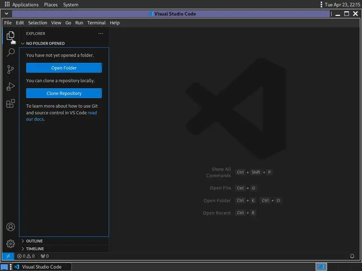Expand the Outline section
The width and height of the screenshot is (362, 271).
[x=64, y=241]
